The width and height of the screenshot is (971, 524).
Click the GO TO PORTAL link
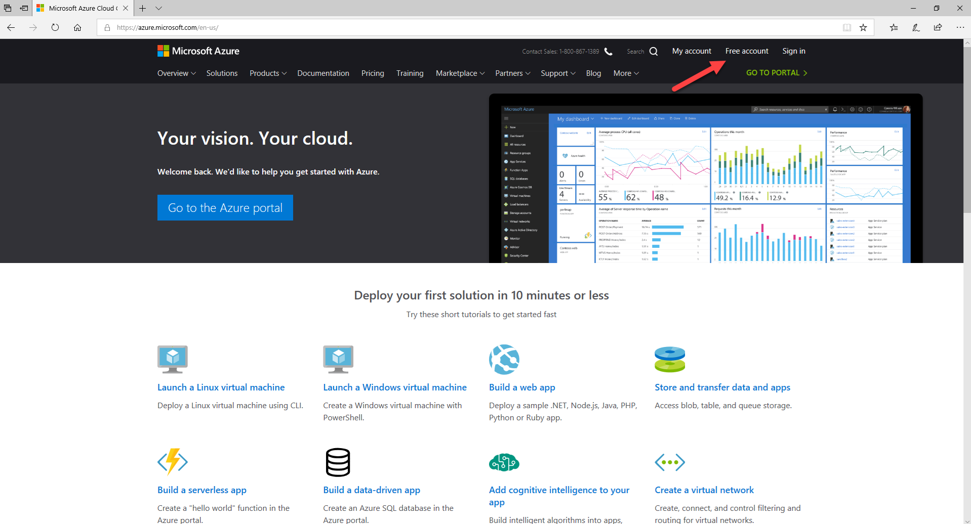click(x=777, y=73)
